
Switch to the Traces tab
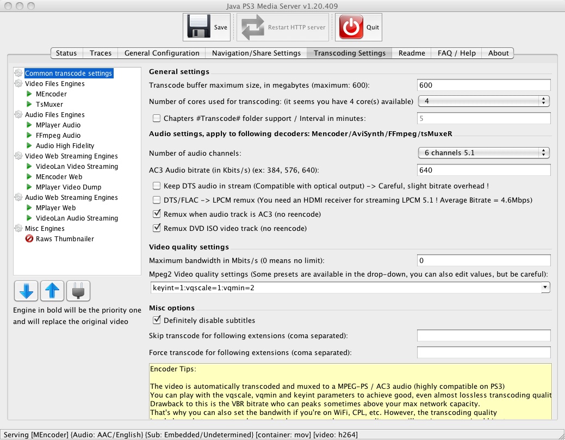[100, 53]
